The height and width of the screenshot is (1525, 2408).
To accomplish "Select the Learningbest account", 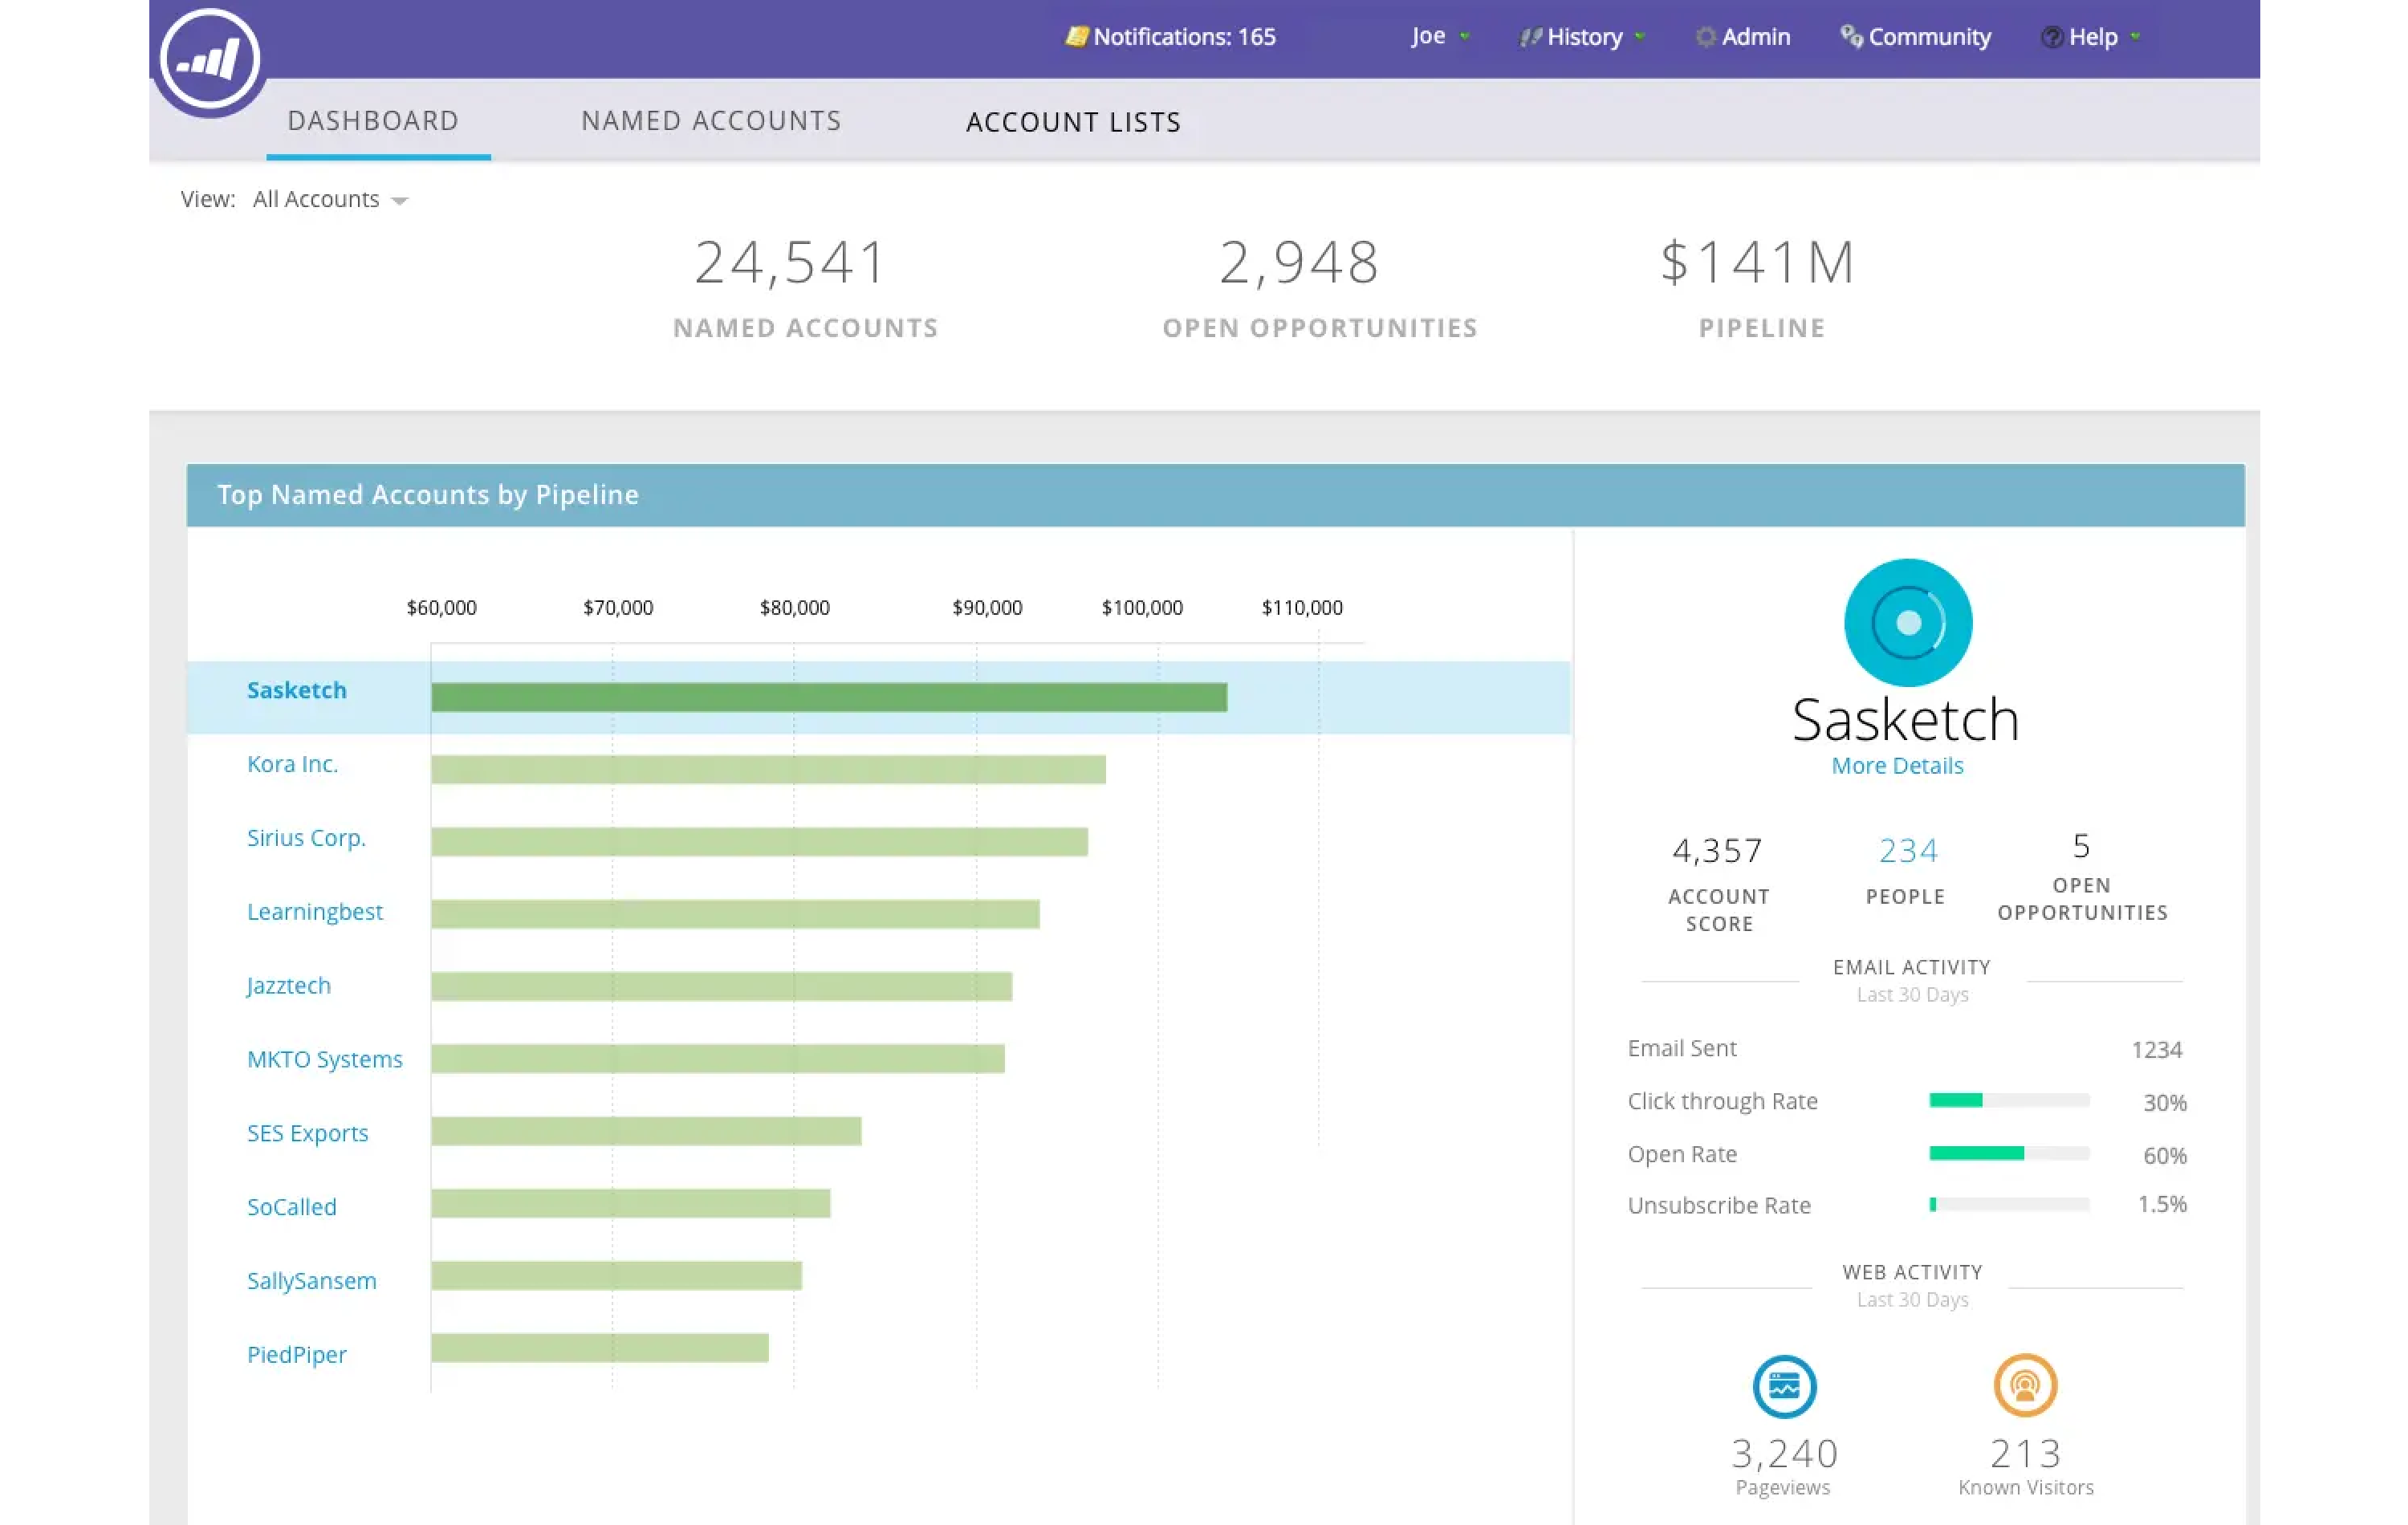I will click(x=314, y=912).
